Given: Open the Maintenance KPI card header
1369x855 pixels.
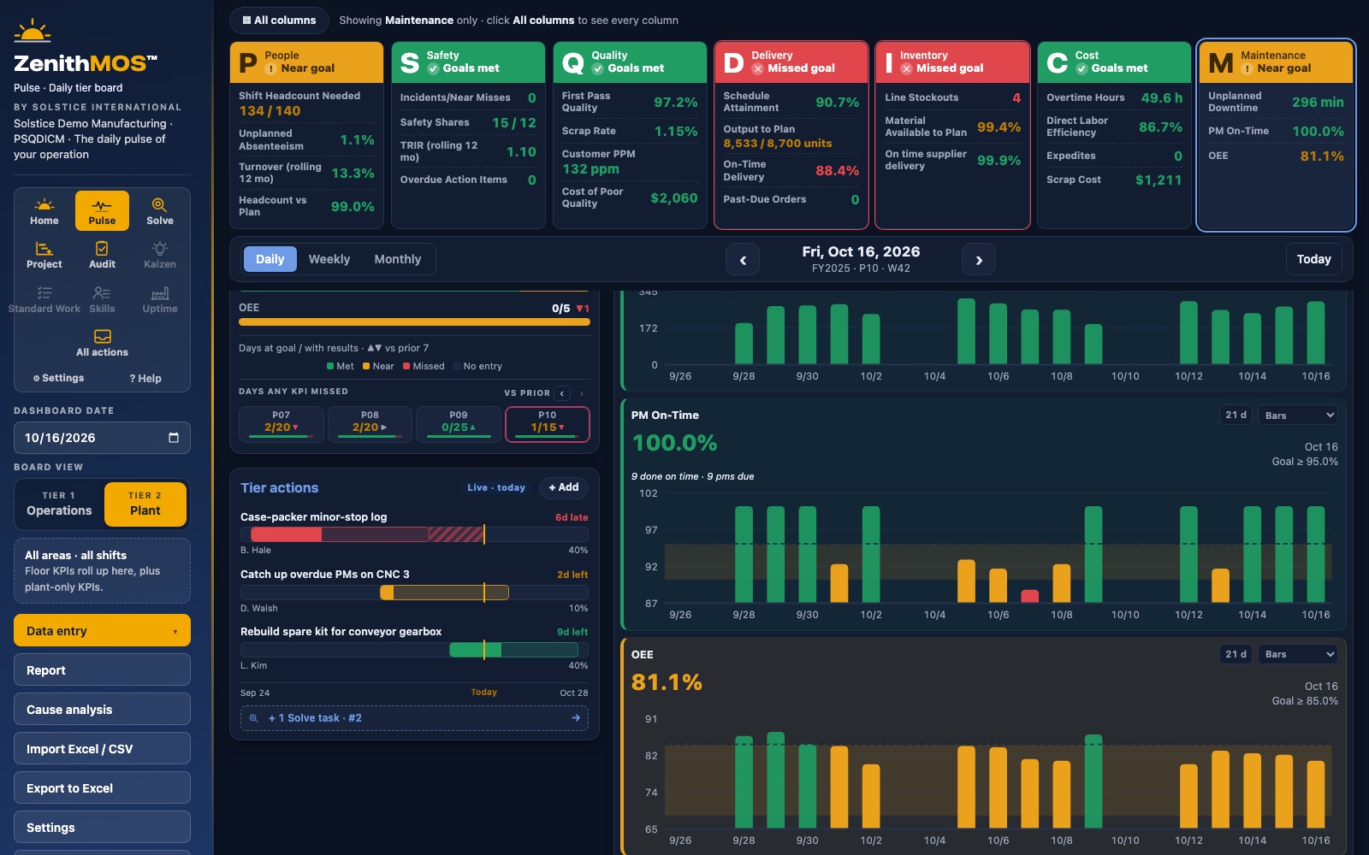Looking at the screenshot, I should click(1275, 62).
